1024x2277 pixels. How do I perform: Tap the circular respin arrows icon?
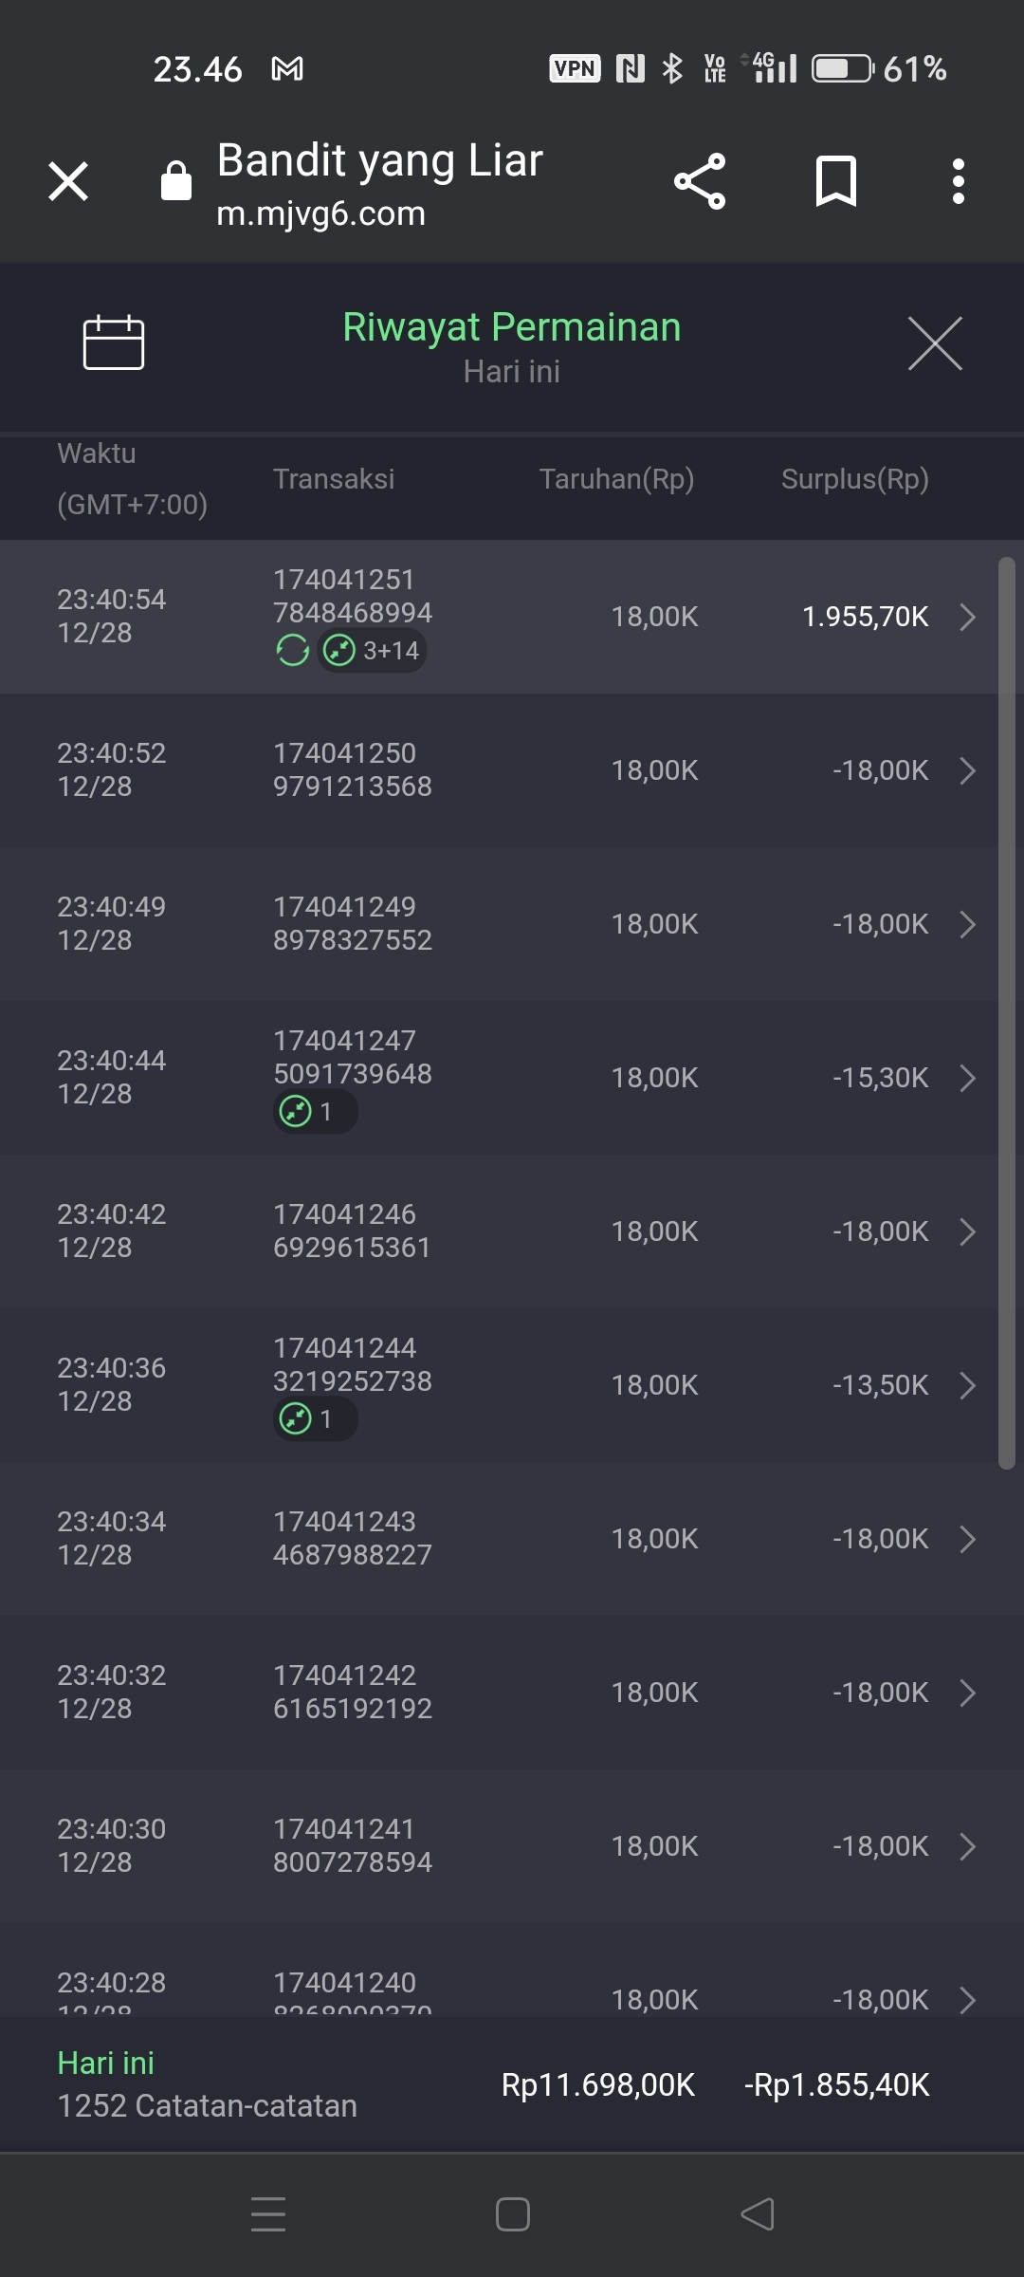pos(292,651)
